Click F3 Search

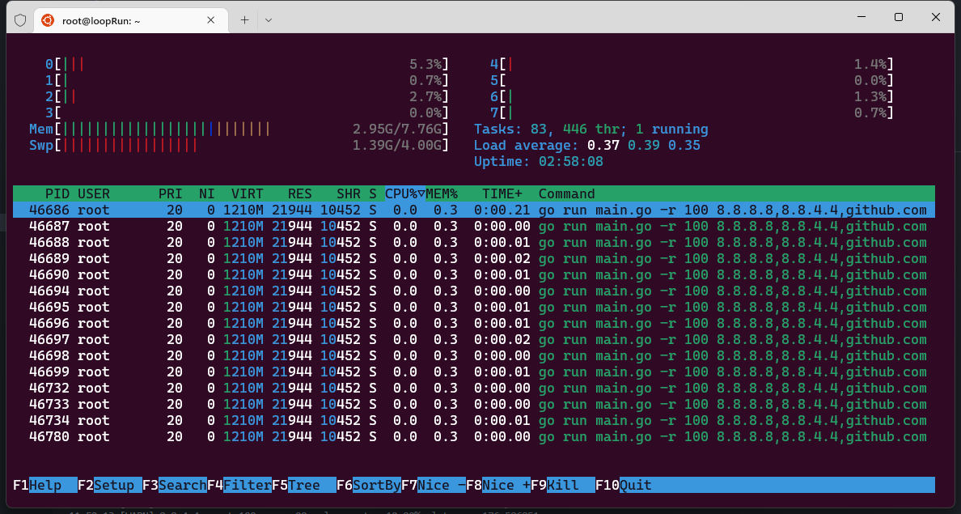coord(175,485)
